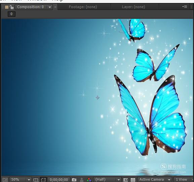Viewport: 194px width, 182px height.
Task: Open the Active Camera view dropdown
Action: pyautogui.click(x=154, y=180)
